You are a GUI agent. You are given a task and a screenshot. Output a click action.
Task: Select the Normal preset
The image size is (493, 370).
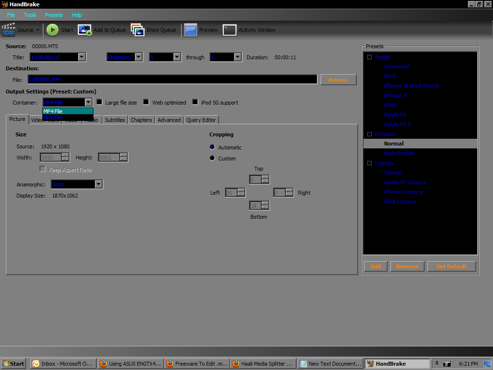pos(394,144)
